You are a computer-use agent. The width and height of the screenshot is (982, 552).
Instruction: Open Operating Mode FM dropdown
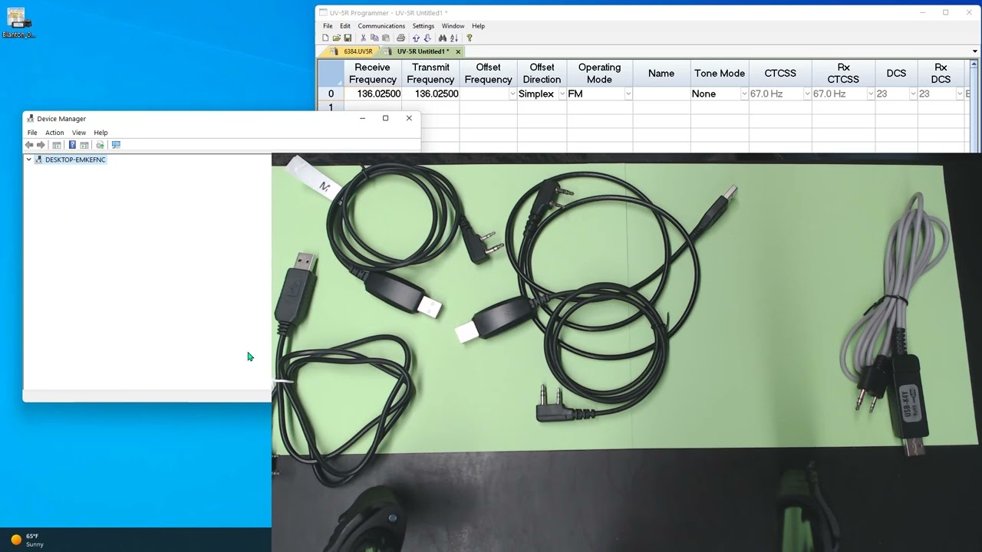pyautogui.click(x=628, y=94)
